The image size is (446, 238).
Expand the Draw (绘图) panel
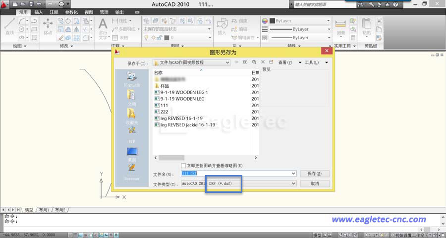pyautogui.click(x=19, y=46)
